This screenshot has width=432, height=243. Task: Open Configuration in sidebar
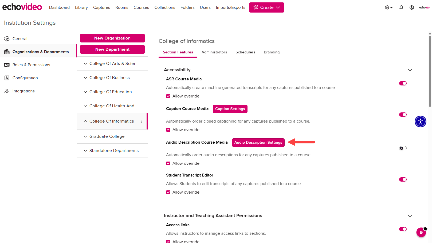tap(38, 78)
